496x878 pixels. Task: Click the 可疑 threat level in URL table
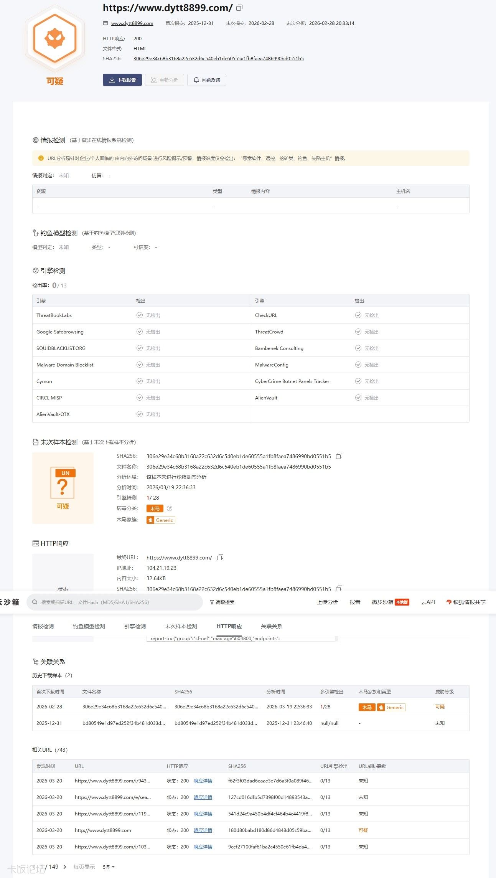[363, 830]
